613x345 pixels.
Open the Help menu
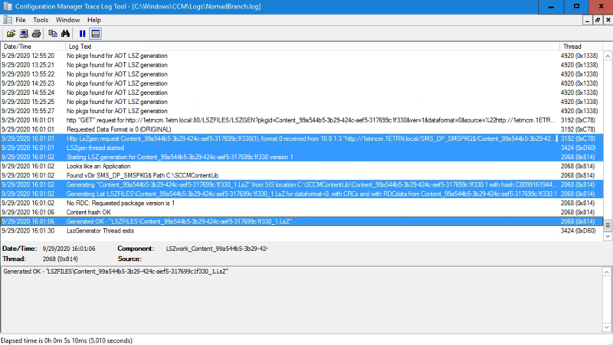93,20
